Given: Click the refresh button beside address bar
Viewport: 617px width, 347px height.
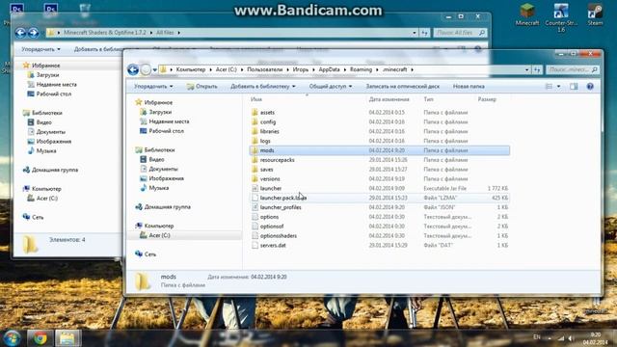Looking at the screenshot, I should (x=537, y=69).
